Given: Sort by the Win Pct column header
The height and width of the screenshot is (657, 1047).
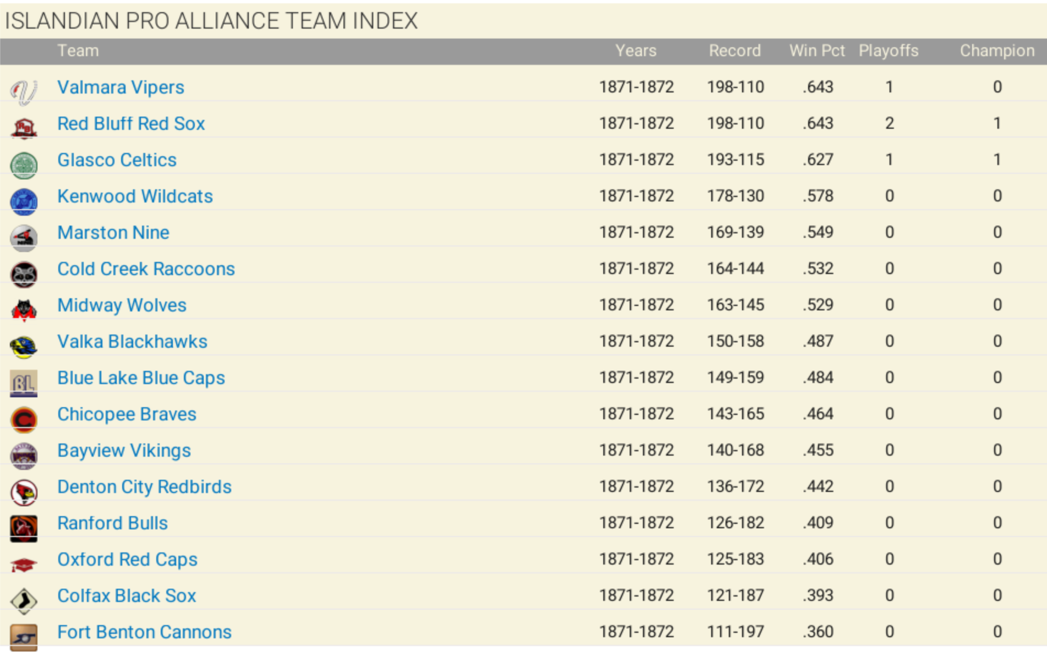Looking at the screenshot, I should 816,51.
